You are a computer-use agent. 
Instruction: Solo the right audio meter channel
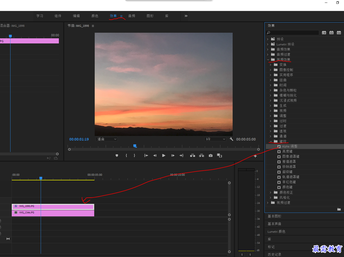coord(250,255)
